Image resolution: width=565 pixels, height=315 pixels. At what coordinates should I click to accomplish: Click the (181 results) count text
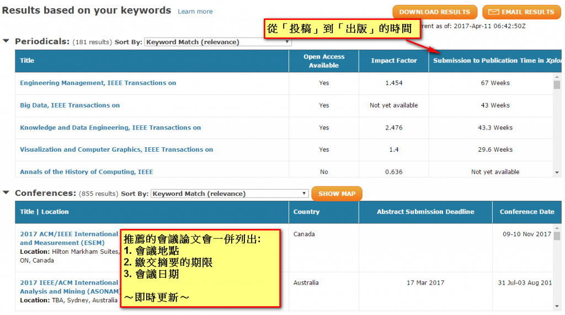click(92, 42)
